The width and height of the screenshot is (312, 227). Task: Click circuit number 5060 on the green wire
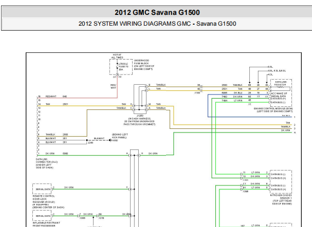point(65,154)
